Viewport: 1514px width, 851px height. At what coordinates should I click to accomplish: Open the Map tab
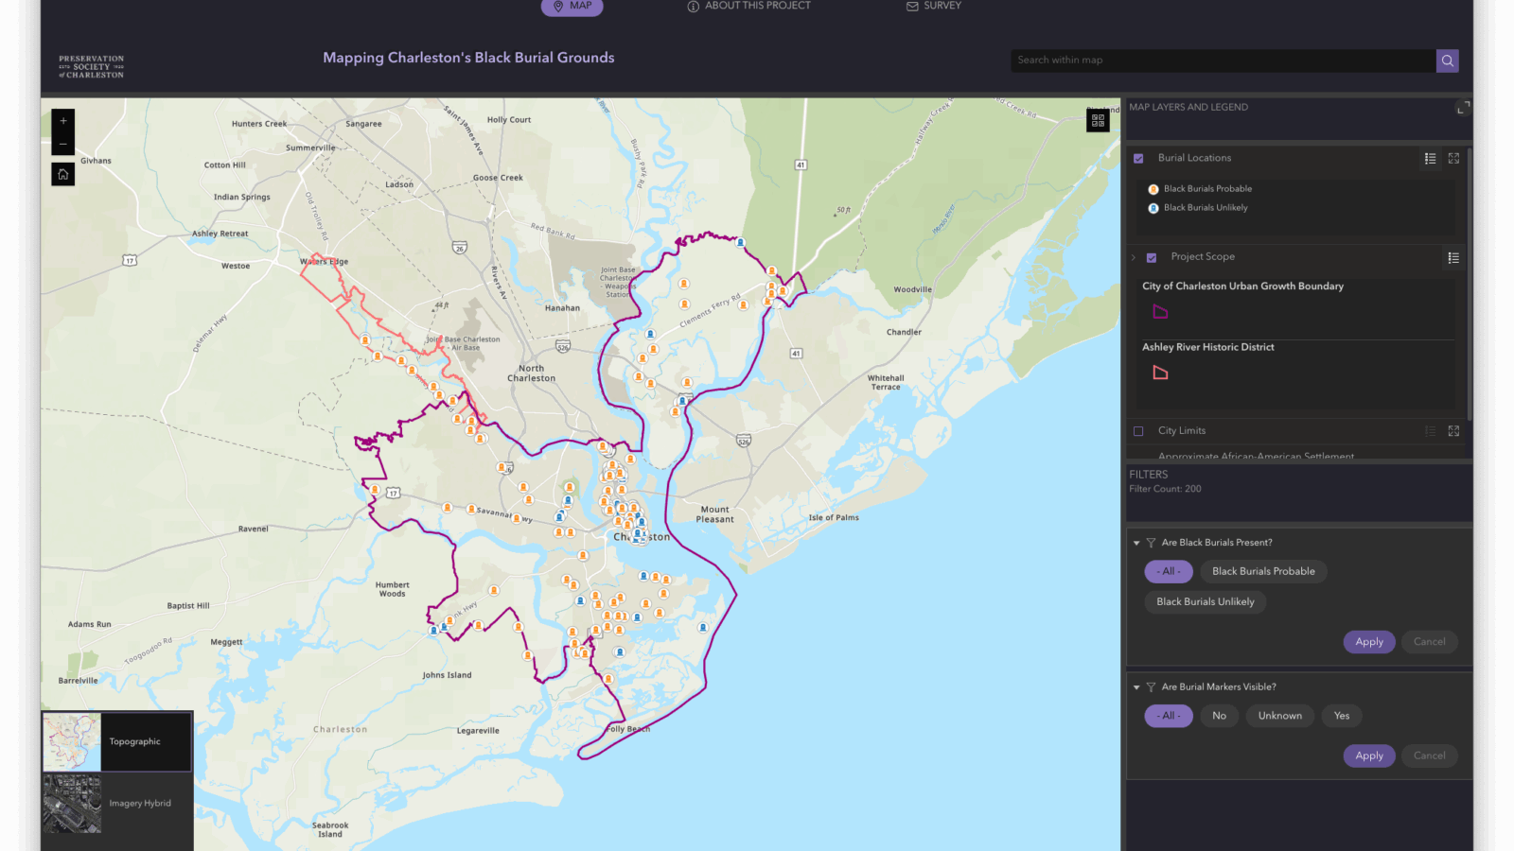tap(572, 7)
